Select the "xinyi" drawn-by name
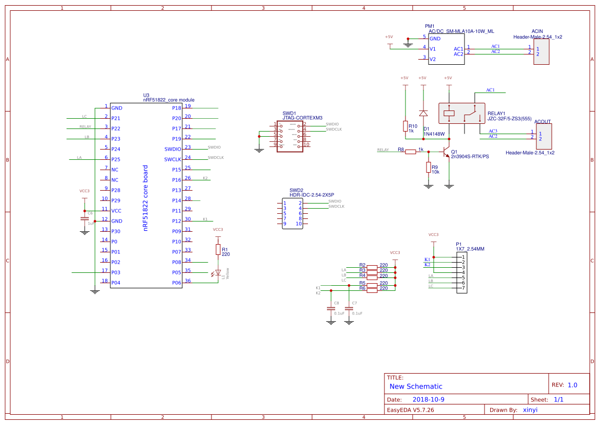This screenshot has width=600, height=425. (530, 410)
